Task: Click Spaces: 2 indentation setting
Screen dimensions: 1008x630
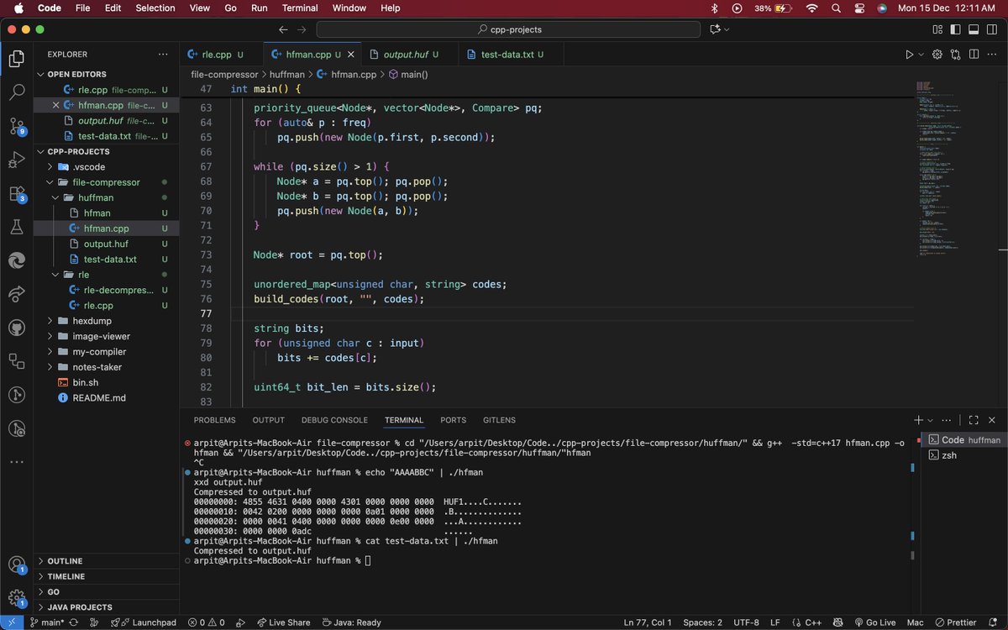Action: click(702, 622)
